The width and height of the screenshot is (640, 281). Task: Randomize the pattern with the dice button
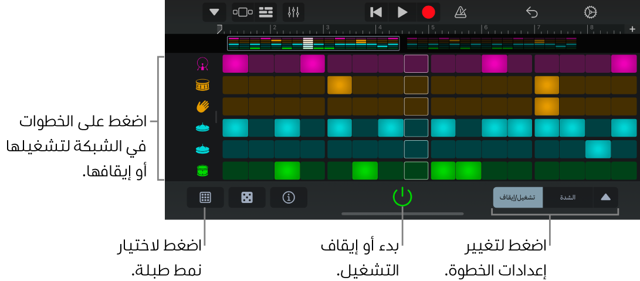pyautogui.click(x=247, y=198)
